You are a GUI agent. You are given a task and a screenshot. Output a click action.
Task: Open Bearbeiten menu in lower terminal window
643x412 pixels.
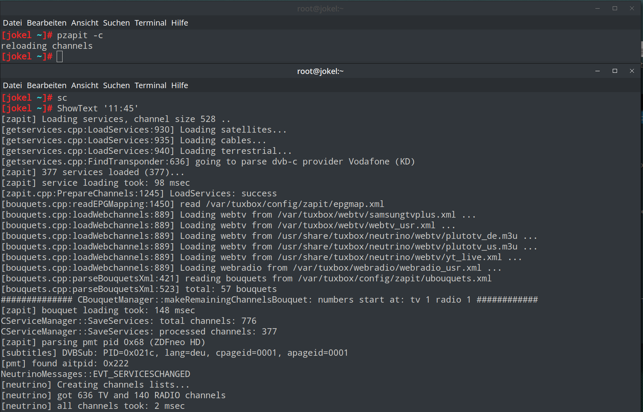point(46,85)
